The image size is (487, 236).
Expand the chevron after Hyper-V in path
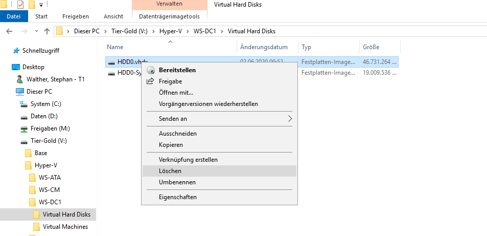tap(188, 31)
